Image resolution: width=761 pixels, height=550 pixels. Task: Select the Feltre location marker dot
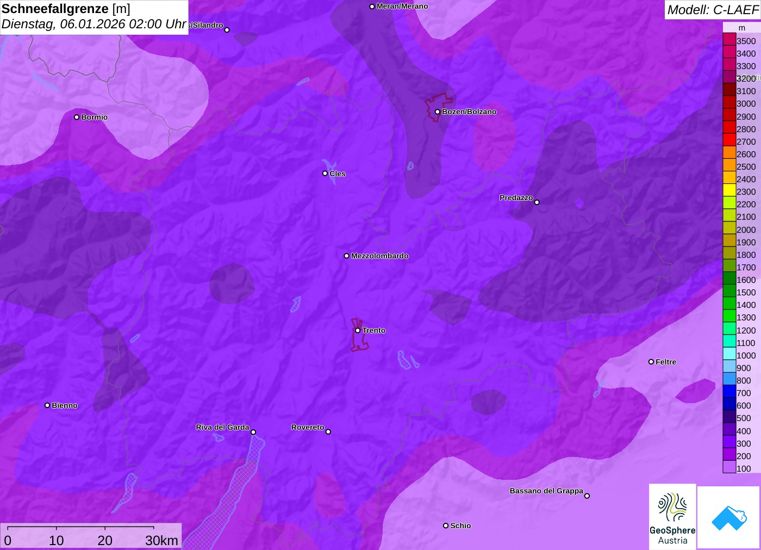pos(651,362)
